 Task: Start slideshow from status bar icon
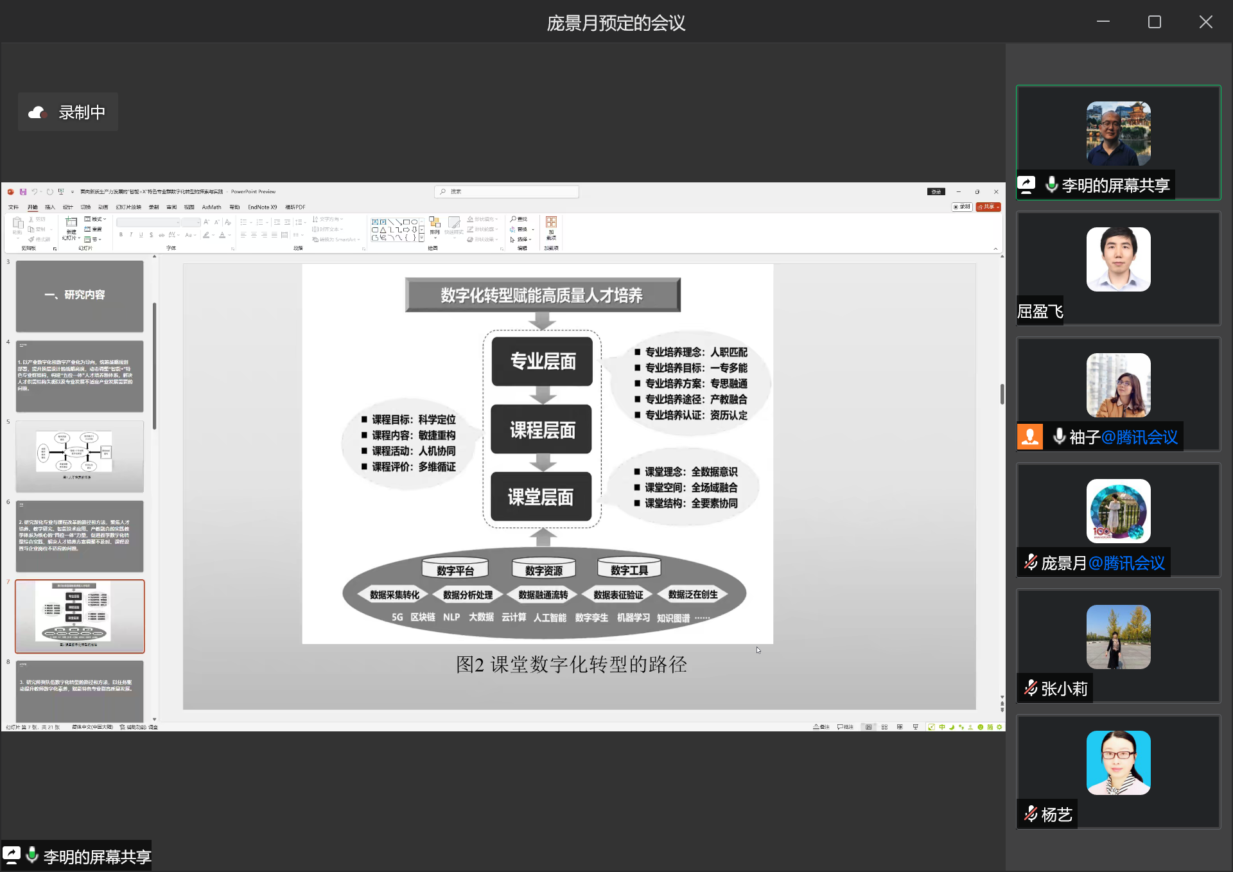pos(915,727)
